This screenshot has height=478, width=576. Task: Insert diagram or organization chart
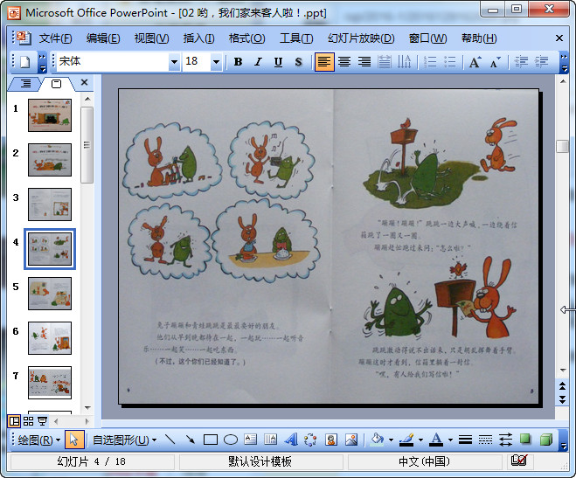click(x=311, y=440)
